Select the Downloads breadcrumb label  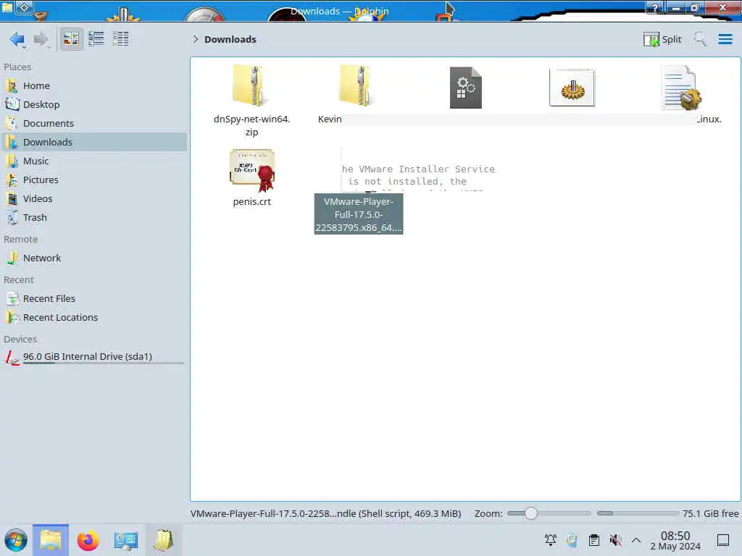click(230, 39)
